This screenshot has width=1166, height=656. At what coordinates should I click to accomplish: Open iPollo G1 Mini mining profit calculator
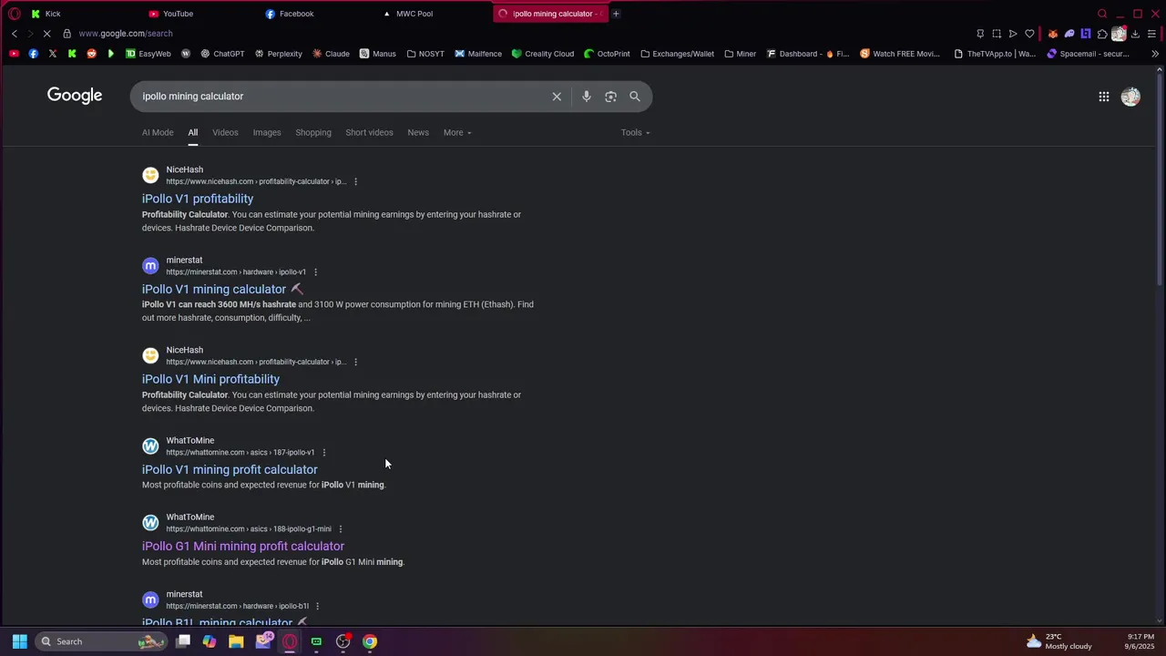243,547
